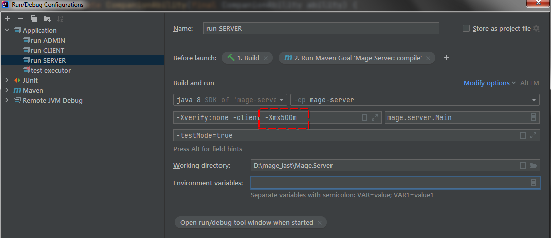The height and width of the screenshot is (238, 551).
Task: Collapse the Application tree node
Action: click(7, 30)
